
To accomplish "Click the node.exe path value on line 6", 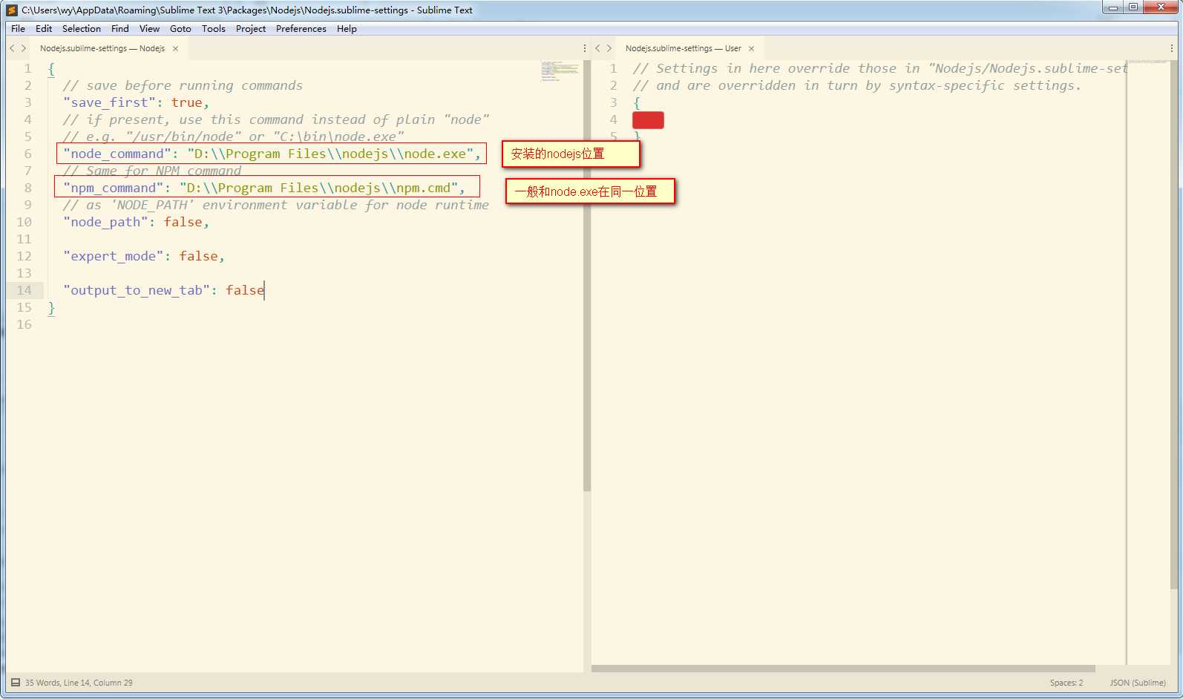I will 330,154.
